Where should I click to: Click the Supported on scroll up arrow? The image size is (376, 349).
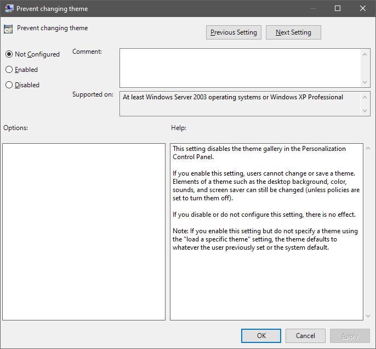click(x=366, y=97)
